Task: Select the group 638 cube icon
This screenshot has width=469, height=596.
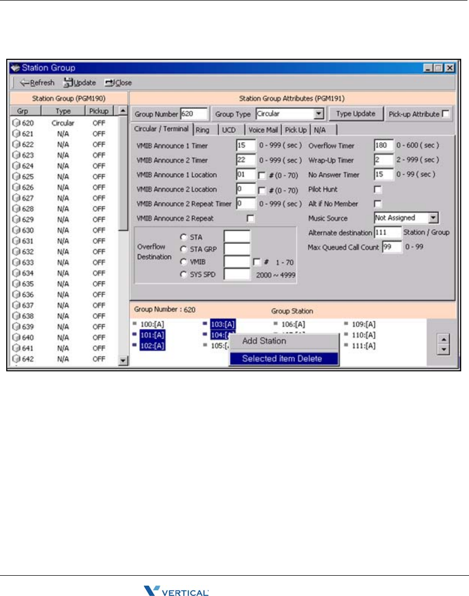Action: point(16,316)
